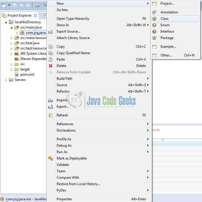Expand the target folder node
Screen dimensions: 202x202
11,70
